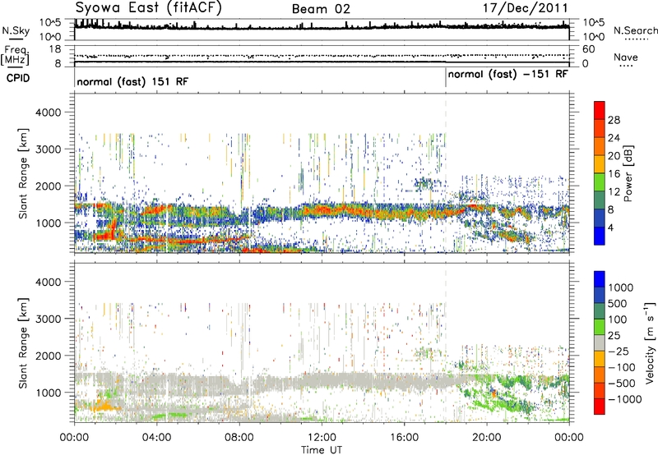Pick the red top segment of Power color bar
Viewport: 658px width, 455px height.
(x=600, y=111)
